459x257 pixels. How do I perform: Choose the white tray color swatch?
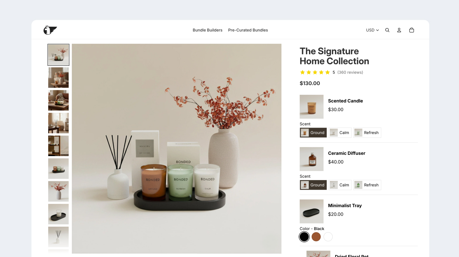tap(328, 237)
